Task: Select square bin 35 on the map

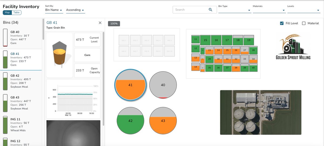Action: click(x=209, y=68)
